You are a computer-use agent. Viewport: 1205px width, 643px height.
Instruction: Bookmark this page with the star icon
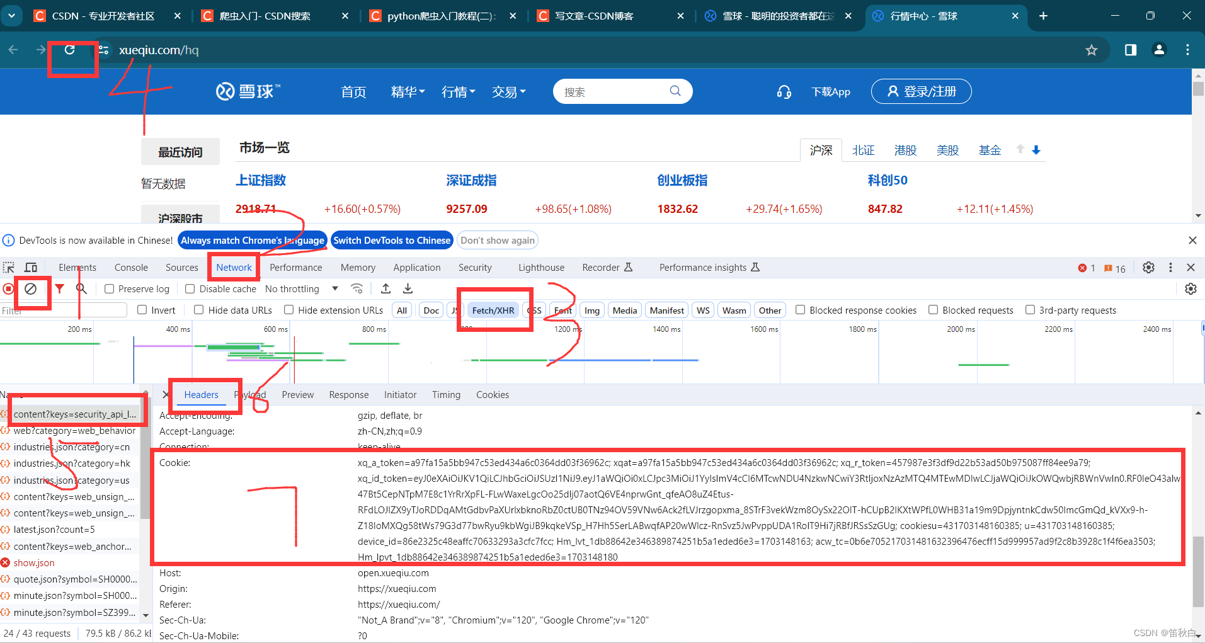point(1092,50)
